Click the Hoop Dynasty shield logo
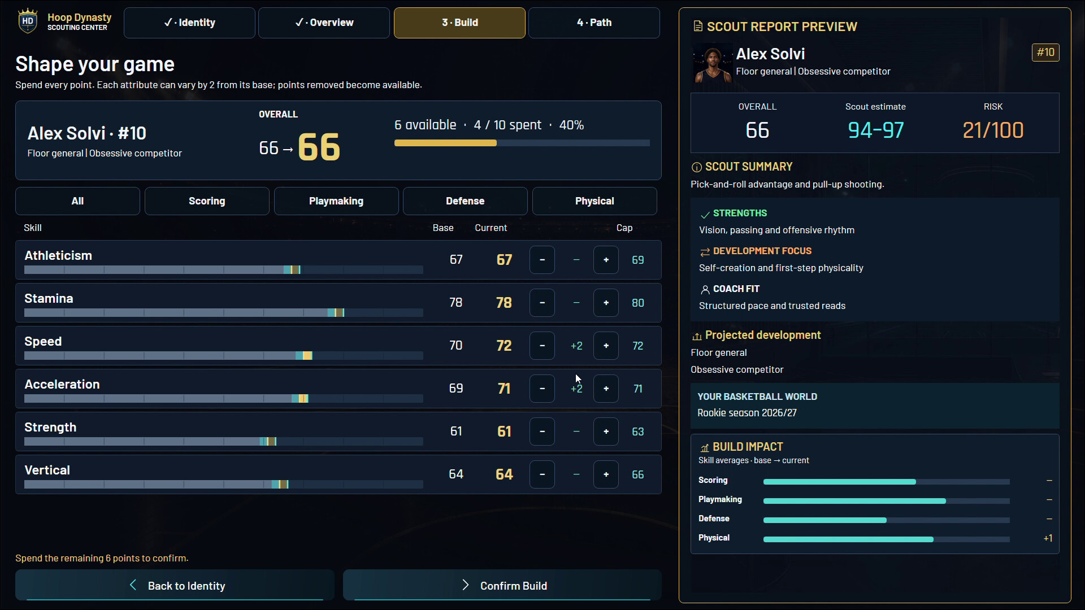 click(28, 22)
